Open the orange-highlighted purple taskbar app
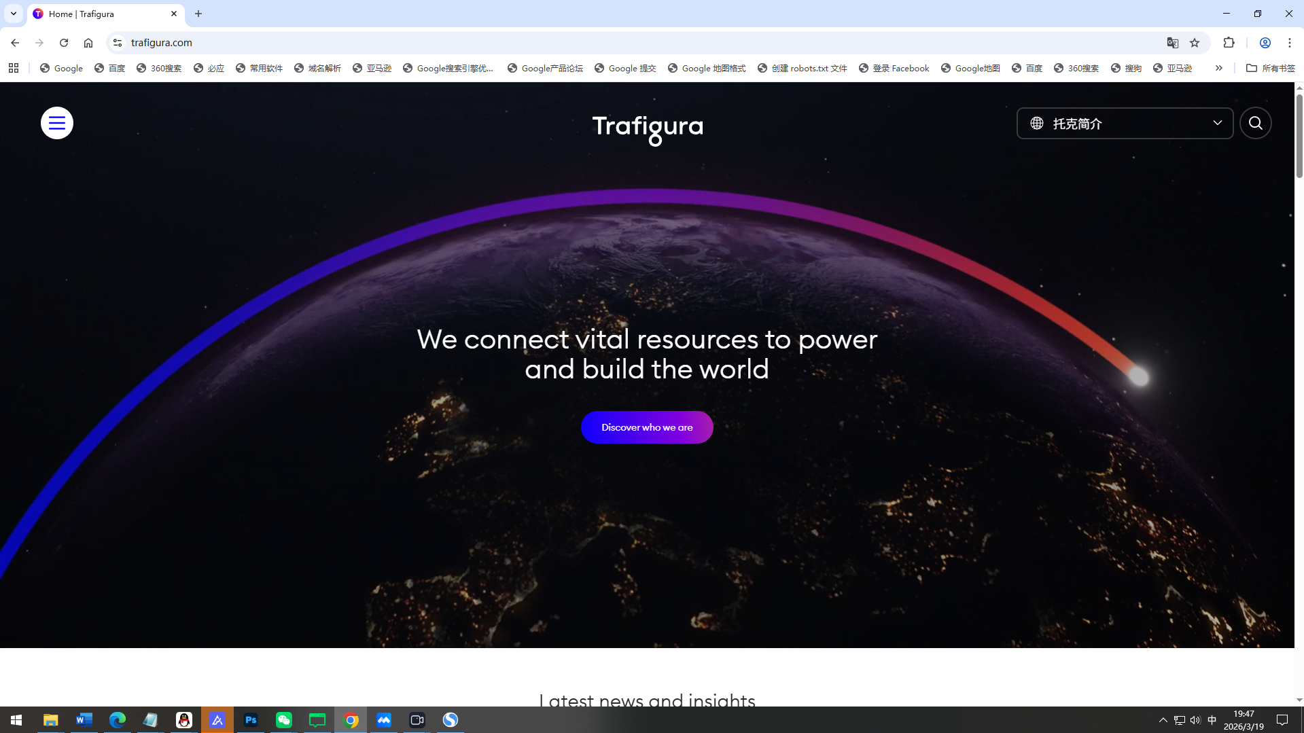The height and width of the screenshot is (733, 1304). point(217,720)
